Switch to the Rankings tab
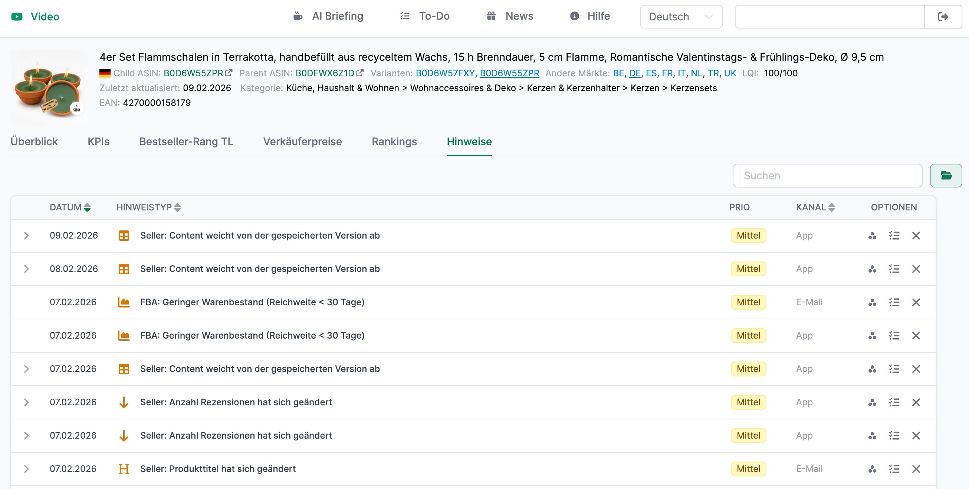Screen dimensions: 969x489 pos(394,142)
